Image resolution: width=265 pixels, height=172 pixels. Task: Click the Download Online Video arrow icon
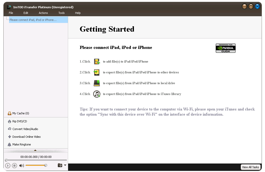10,137
